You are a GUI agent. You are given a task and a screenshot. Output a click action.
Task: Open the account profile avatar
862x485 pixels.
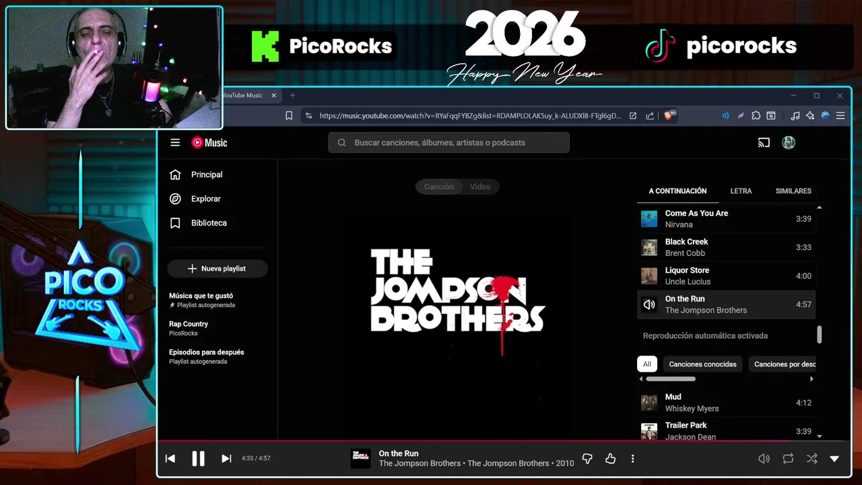(789, 142)
